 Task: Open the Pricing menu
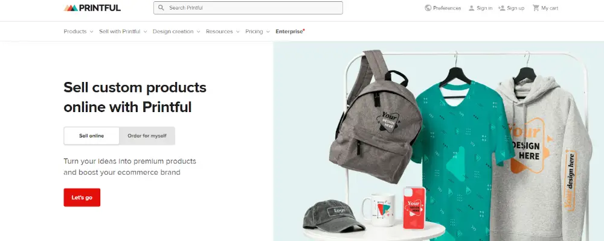[257, 31]
